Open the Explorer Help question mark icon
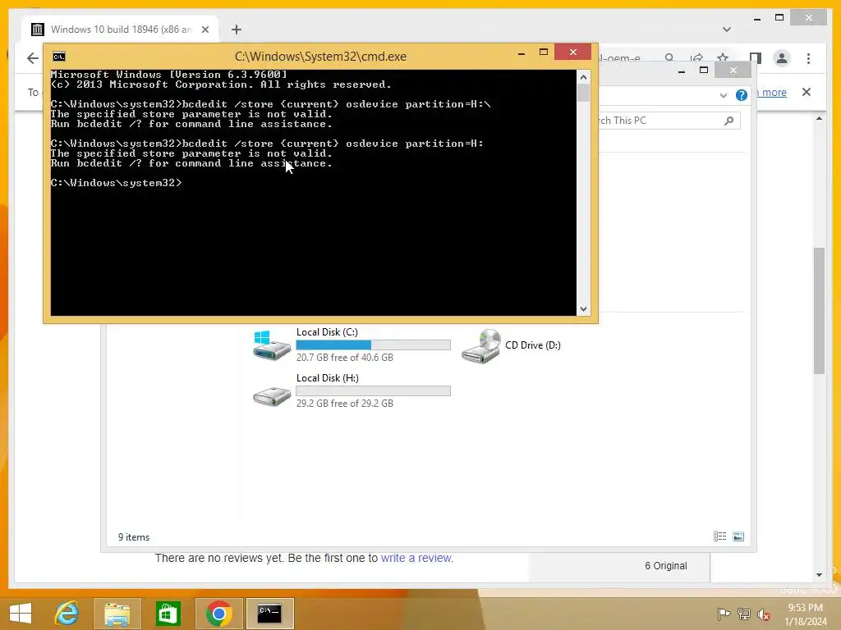 coord(742,95)
